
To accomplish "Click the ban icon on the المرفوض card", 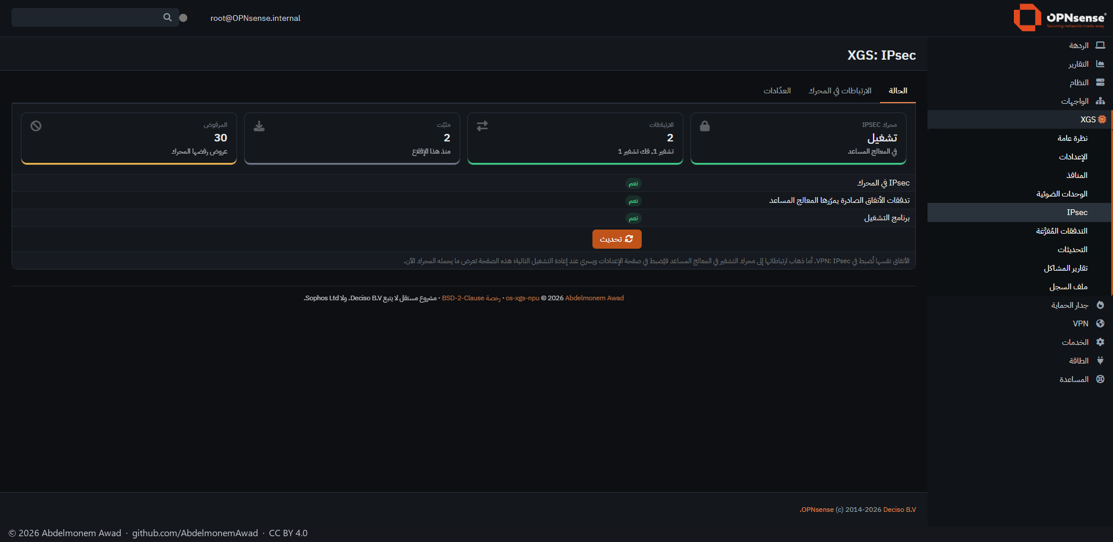I will point(36,126).
